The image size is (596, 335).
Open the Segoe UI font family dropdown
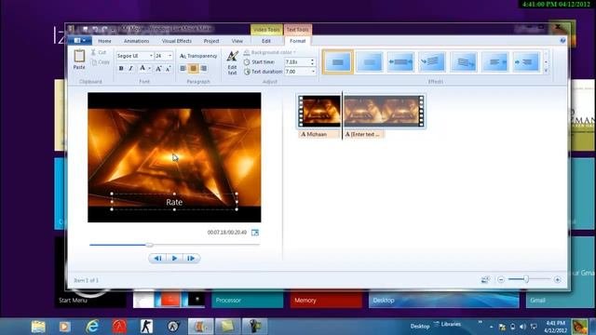[151, 56]
